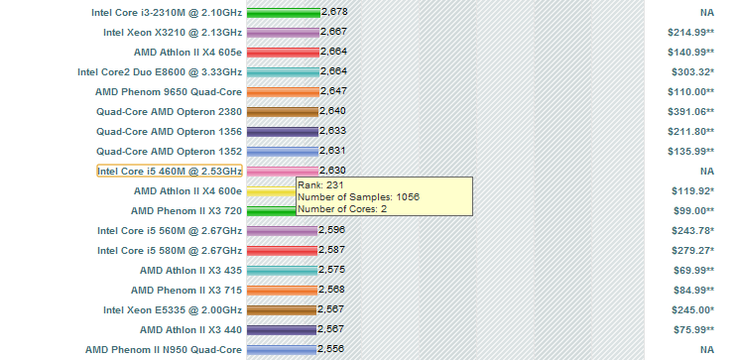Open the Intel Core i3-2310M @ 2.10GHz link
Screen dimensions: 740x360
(167, 13)
